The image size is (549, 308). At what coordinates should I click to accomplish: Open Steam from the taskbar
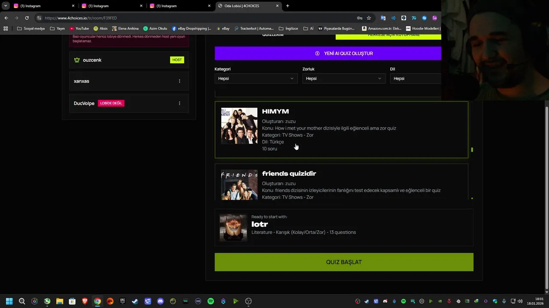click(x=135, y=301)
